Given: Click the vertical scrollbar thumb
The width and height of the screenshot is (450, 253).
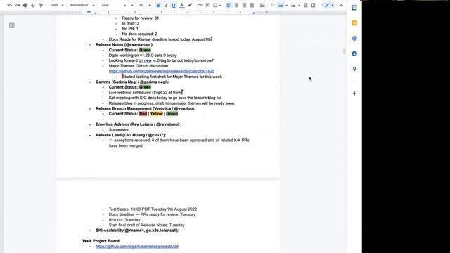Looking at the screenshot, I should tap(344, 51).
